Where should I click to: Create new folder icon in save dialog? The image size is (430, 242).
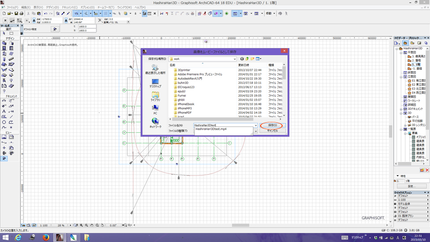coord(252,59)
